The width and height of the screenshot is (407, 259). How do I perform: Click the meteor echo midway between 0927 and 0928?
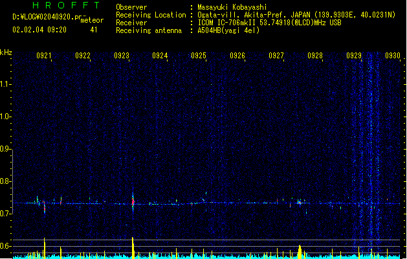point(300,203)
